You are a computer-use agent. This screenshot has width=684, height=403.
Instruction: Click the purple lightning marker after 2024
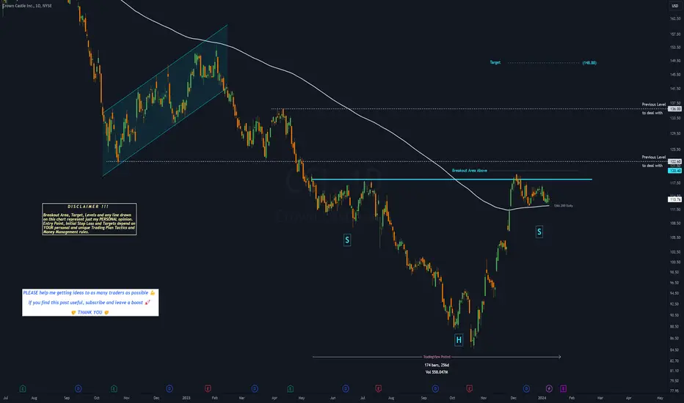(x=549, y=388)
